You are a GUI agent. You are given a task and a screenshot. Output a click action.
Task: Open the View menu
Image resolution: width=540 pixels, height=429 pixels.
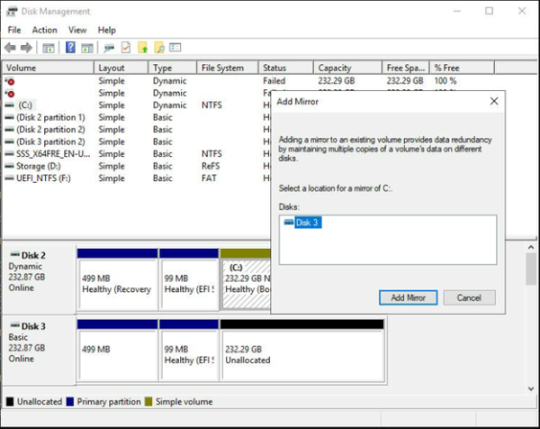click(77, 30)
